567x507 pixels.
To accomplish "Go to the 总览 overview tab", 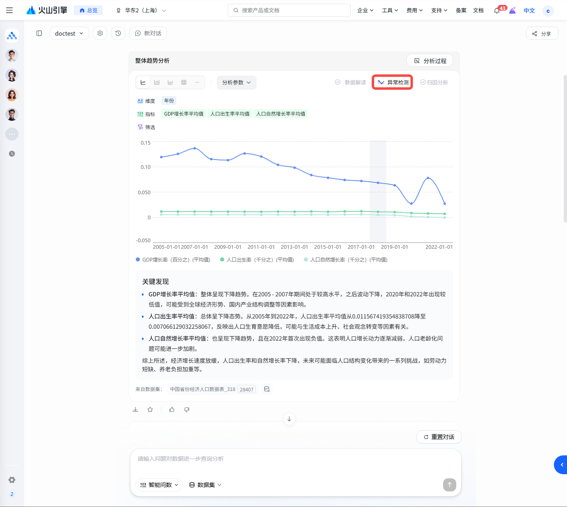I will coord(89,10).
